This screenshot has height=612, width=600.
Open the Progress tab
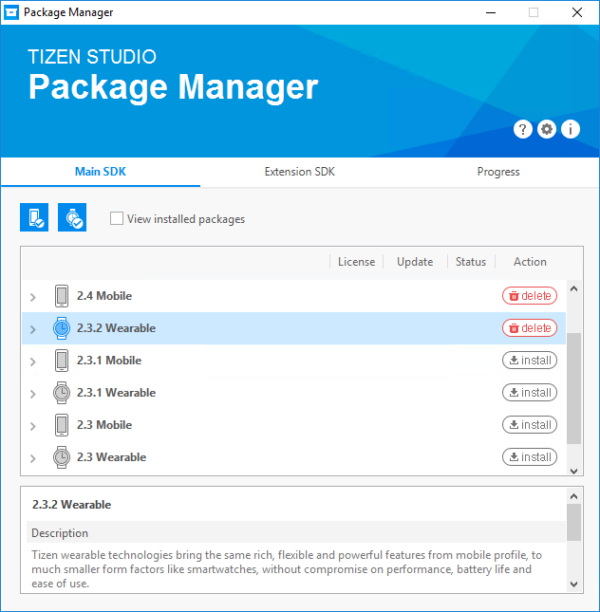point(498,172)
